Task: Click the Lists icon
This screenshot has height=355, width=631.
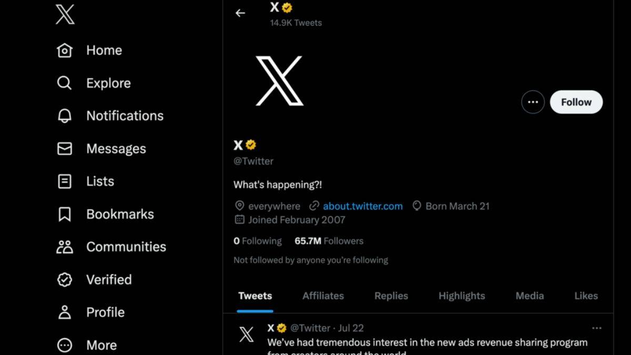Action: 64,181
